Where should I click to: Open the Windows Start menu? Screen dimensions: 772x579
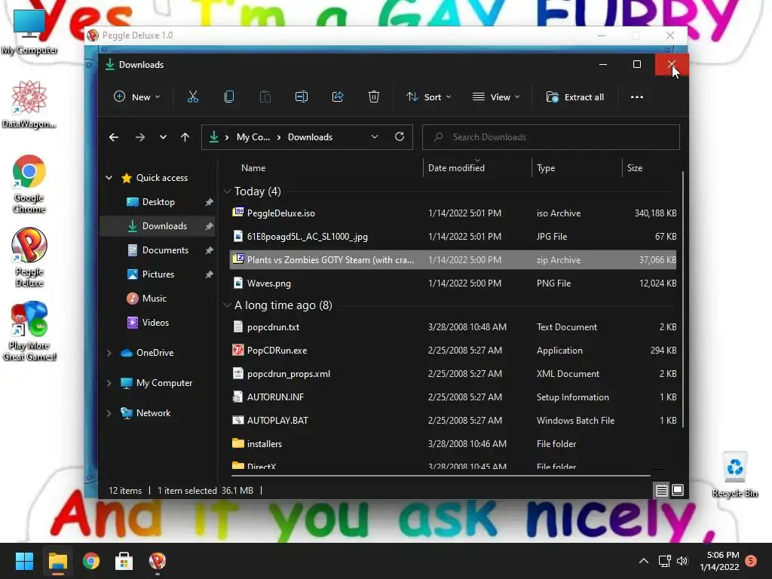[24, 561]
